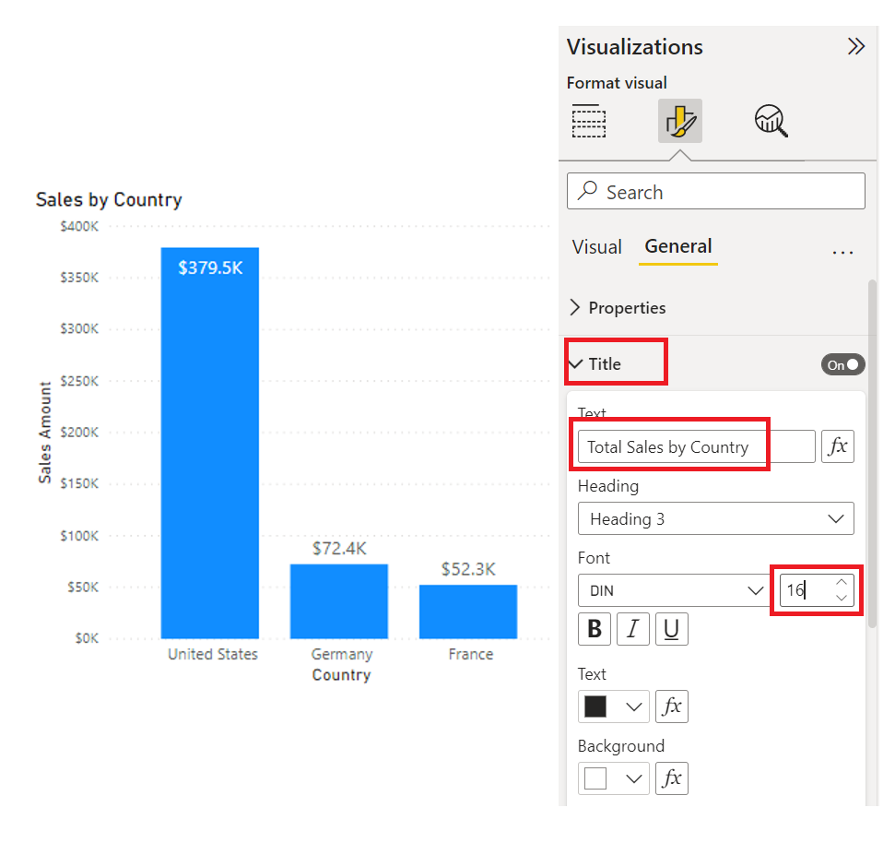The width and height of the screenshot is (895, 855).
Task: Click the Sales Amount axis title
Action: pyautogui.click(x=44, y=433)
